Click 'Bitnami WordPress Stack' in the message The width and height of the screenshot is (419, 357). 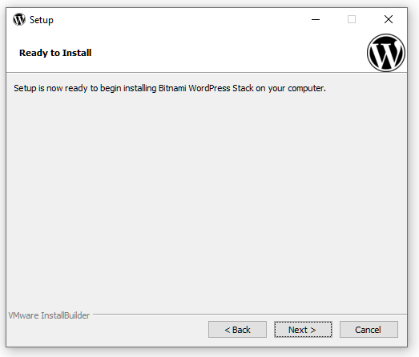coord(206,88)
